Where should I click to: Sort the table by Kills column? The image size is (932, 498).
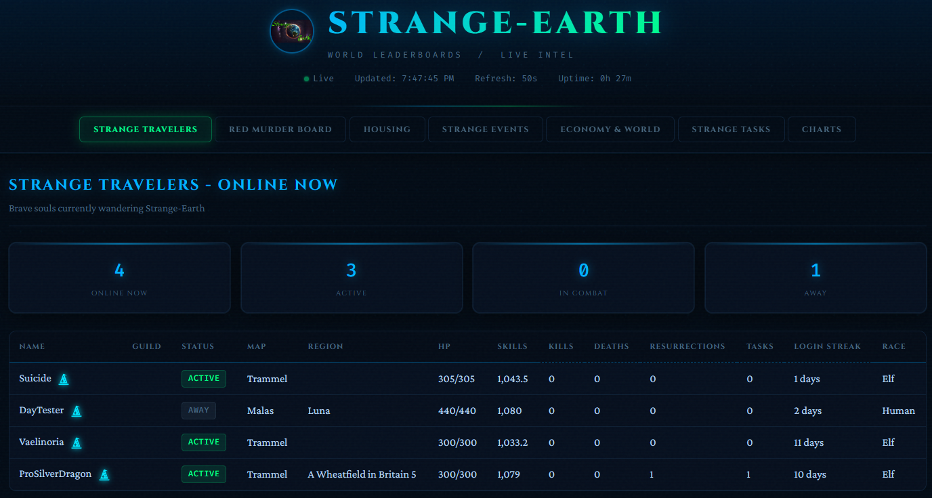[x=561, y=346]
